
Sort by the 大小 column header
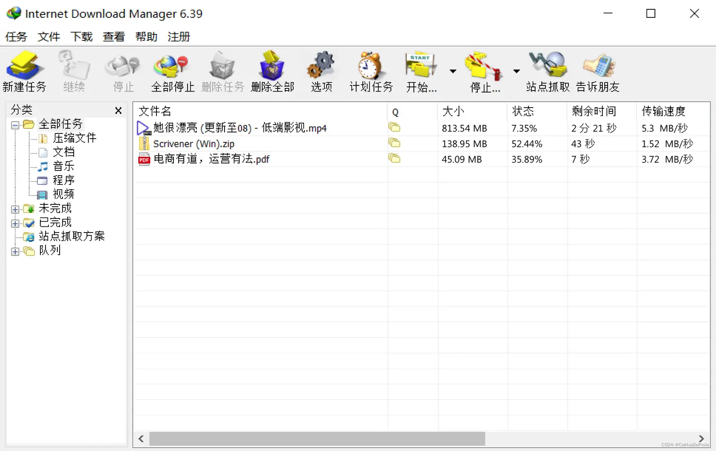click(x=473, y=111)
